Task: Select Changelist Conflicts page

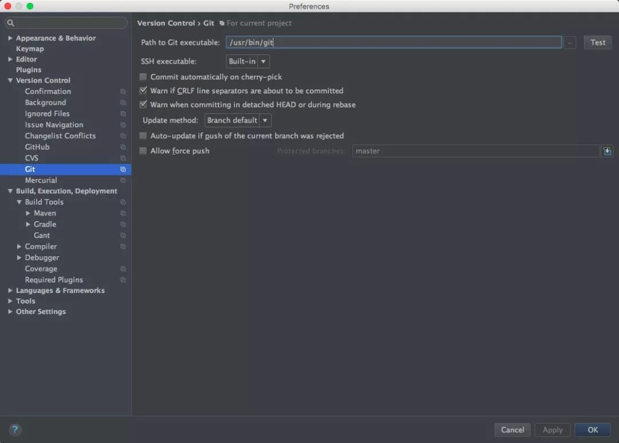Action: [x=60, y=136]
